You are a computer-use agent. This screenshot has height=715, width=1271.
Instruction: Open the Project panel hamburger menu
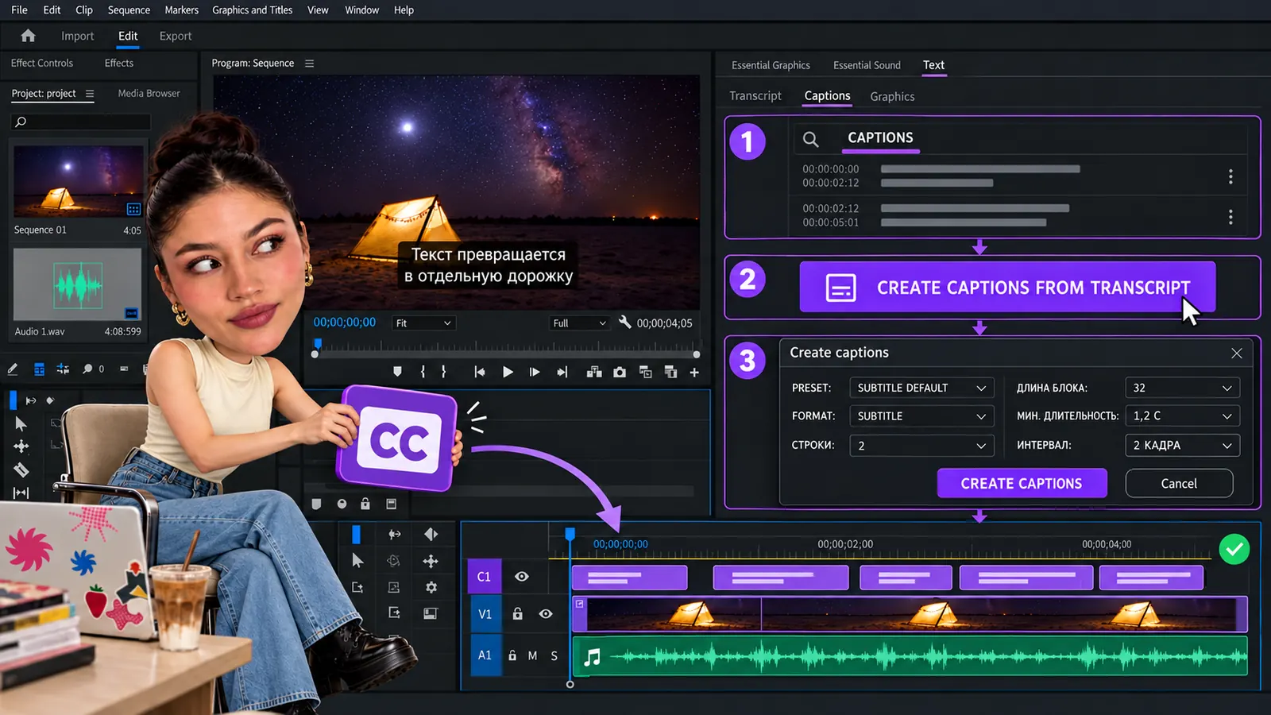(x=90, y=94)
